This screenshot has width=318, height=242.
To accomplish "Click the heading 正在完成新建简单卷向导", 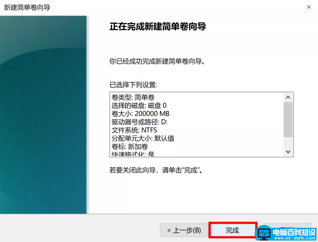I will coord(158,26).
